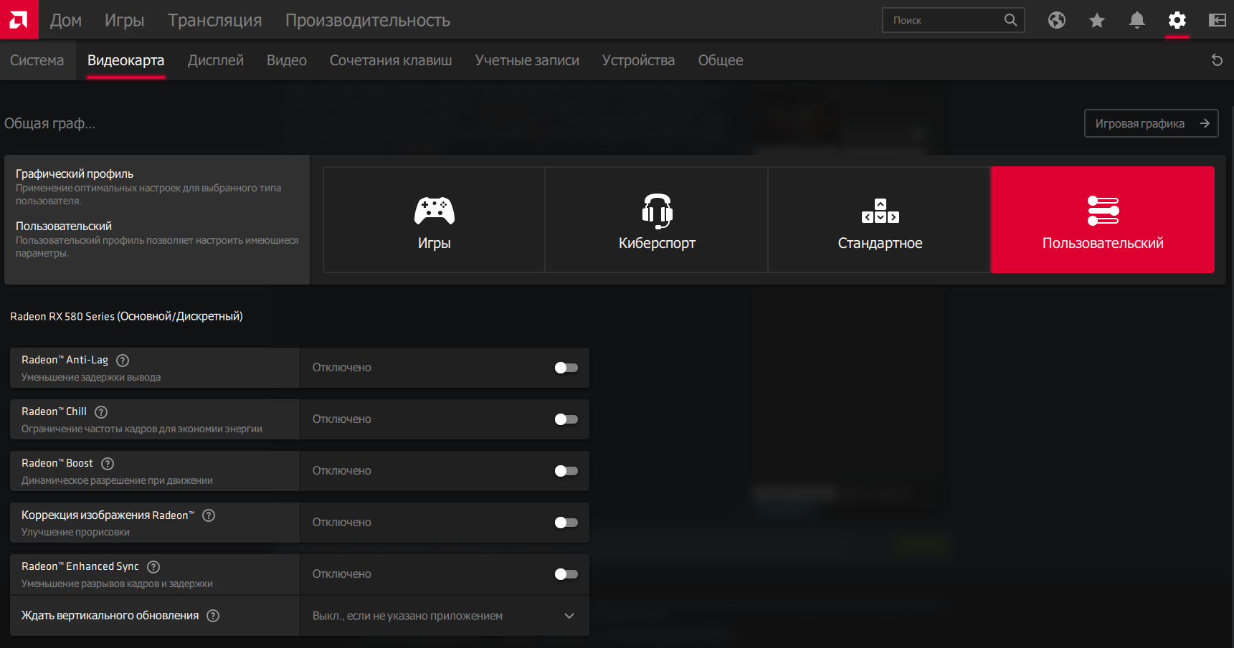The height and width of the screenshot is (648, 1234).
Task: Show help for Radeon Anti-Lag
Action: coord(123,361)
